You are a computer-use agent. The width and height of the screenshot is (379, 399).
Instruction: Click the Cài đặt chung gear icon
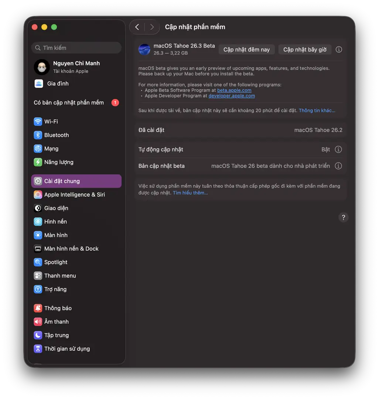click(38, 181)
